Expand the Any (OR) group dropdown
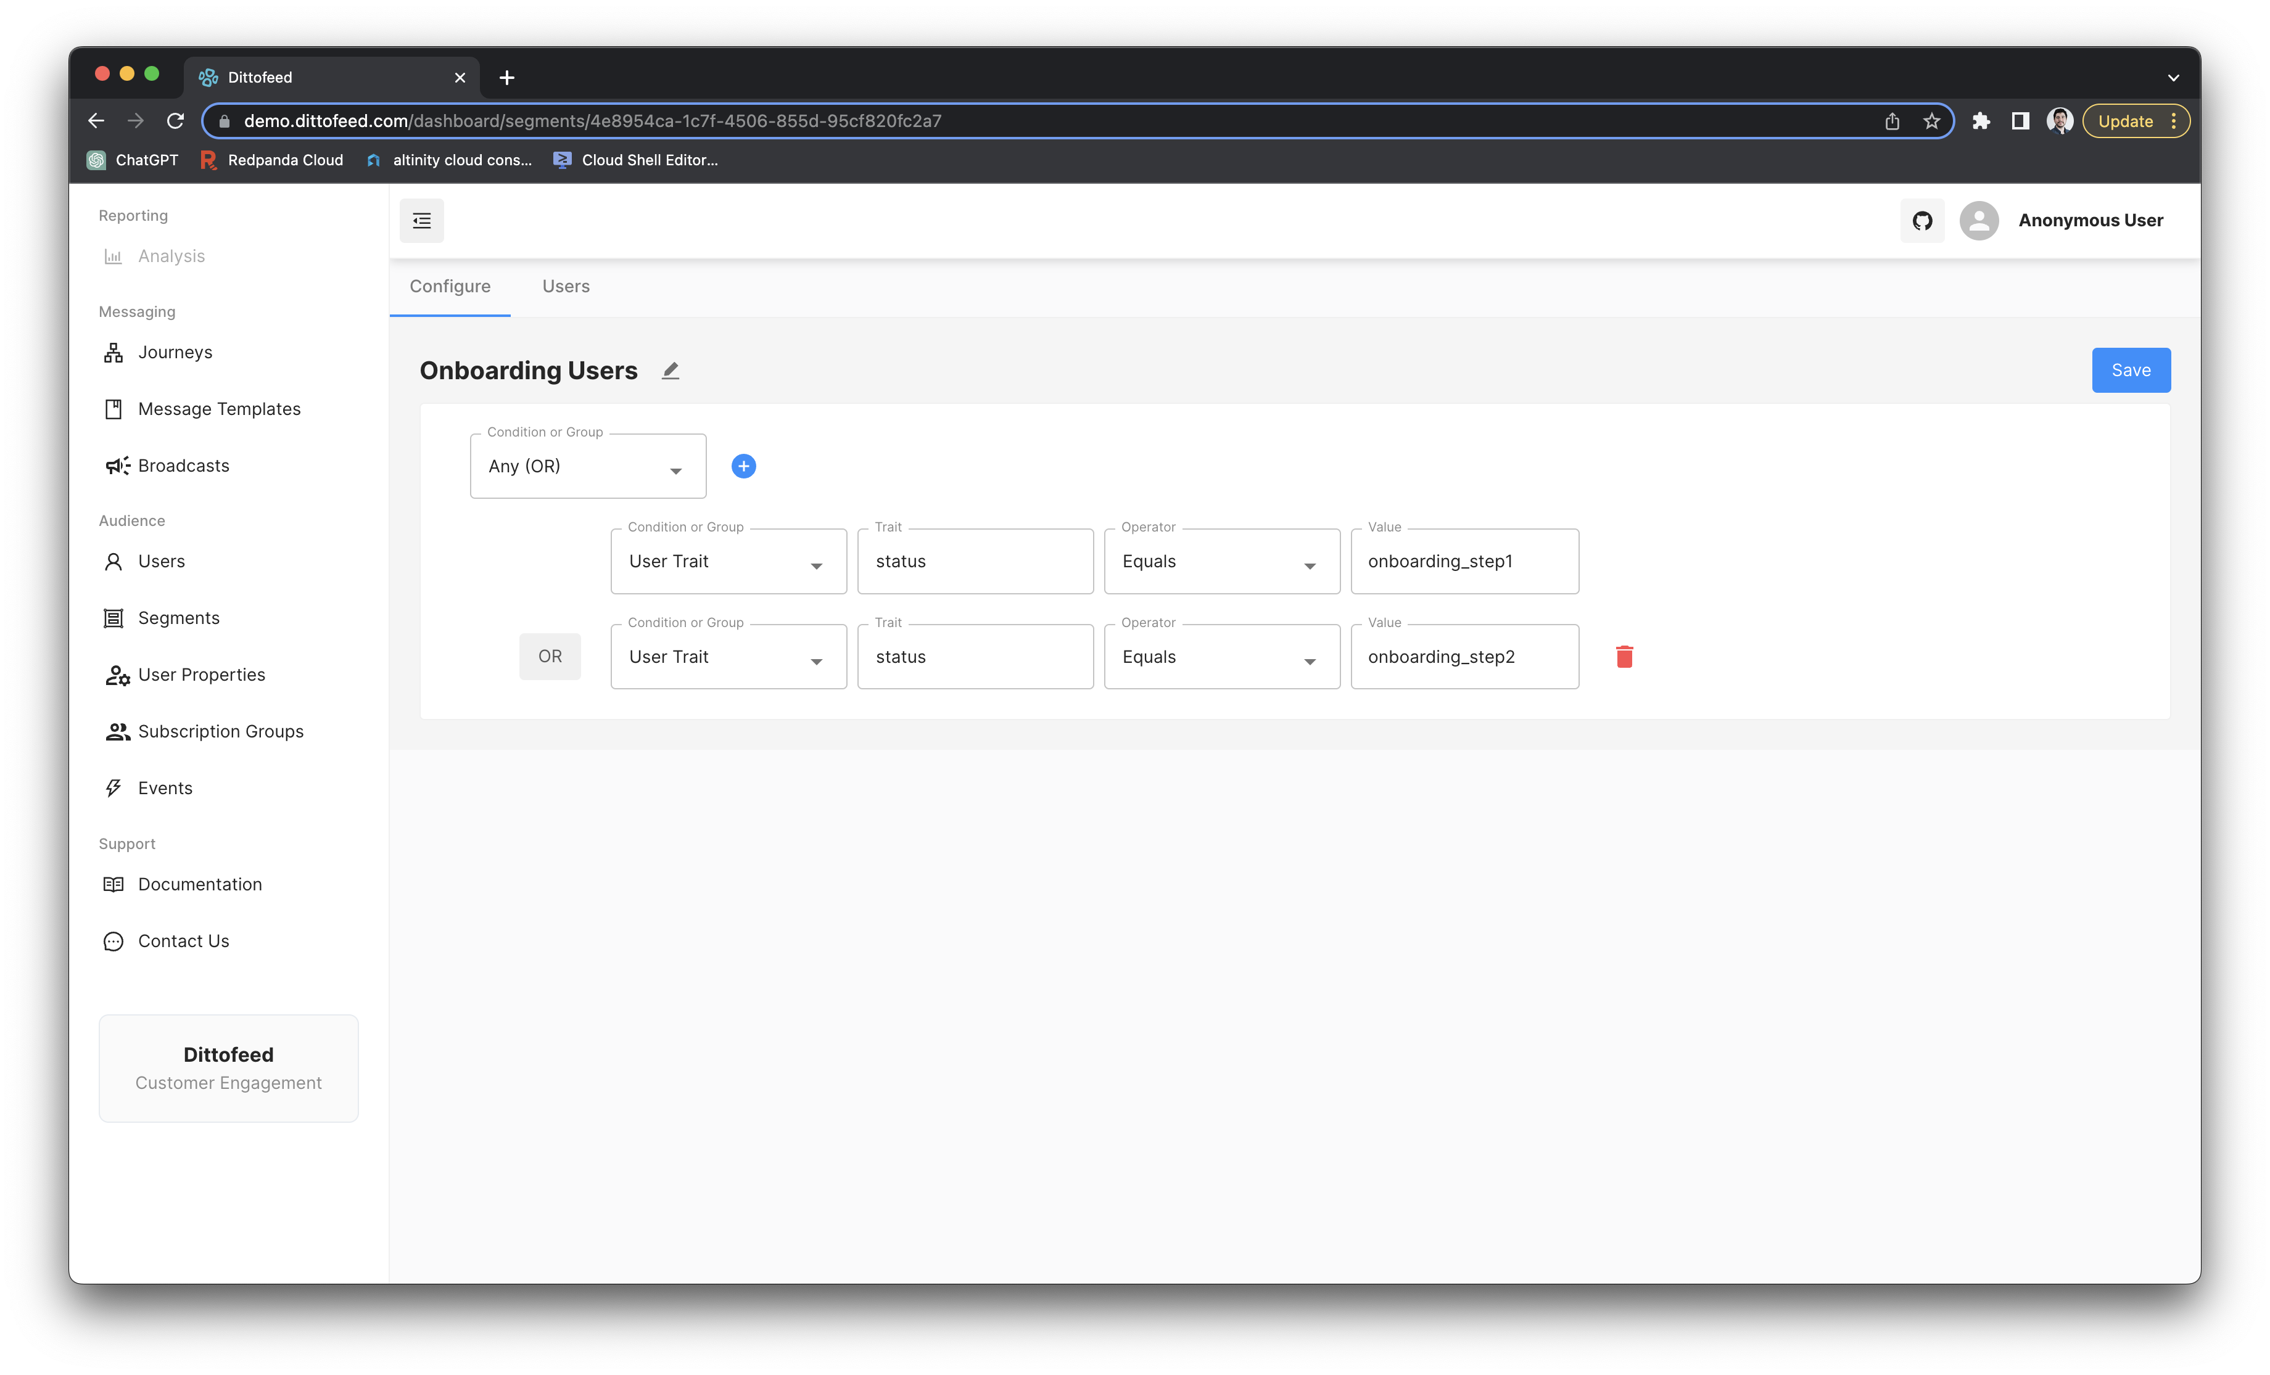2270x1375 pixels. (588, 467)
